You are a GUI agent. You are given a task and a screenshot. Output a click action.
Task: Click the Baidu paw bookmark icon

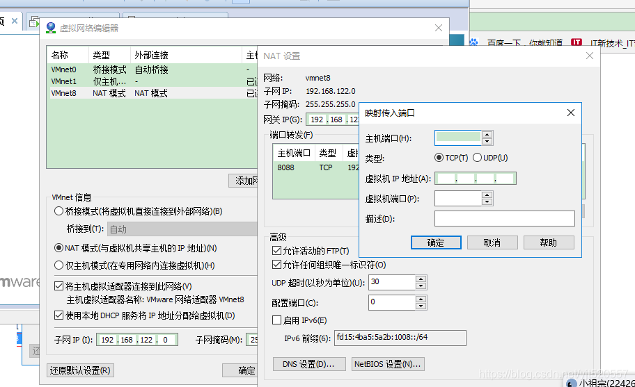point(474,42)
